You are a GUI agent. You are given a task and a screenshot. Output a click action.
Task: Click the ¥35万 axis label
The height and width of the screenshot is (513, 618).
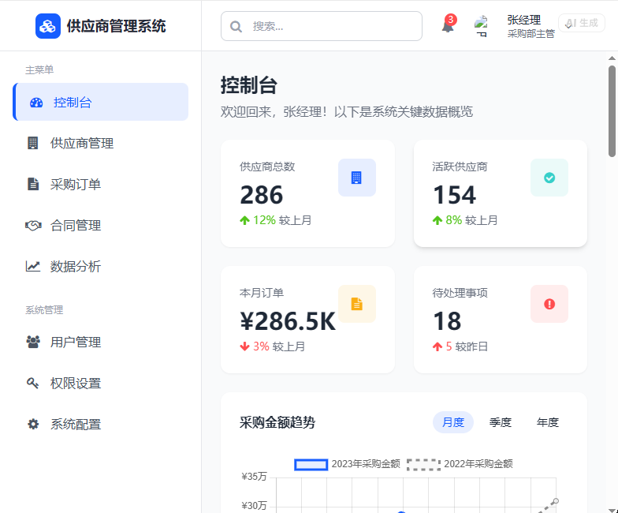254,477
